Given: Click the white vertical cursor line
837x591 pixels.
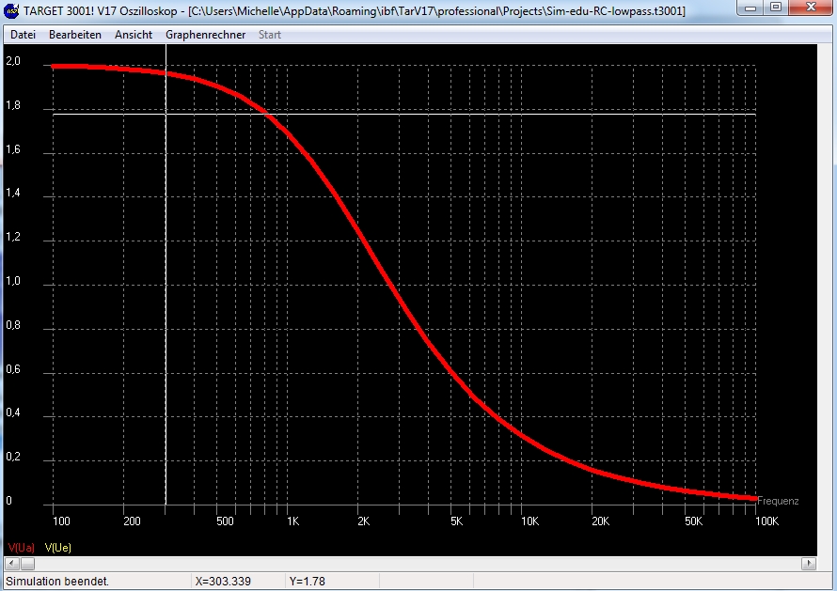Looking at the screenshot, I should (x=166, y=282).
